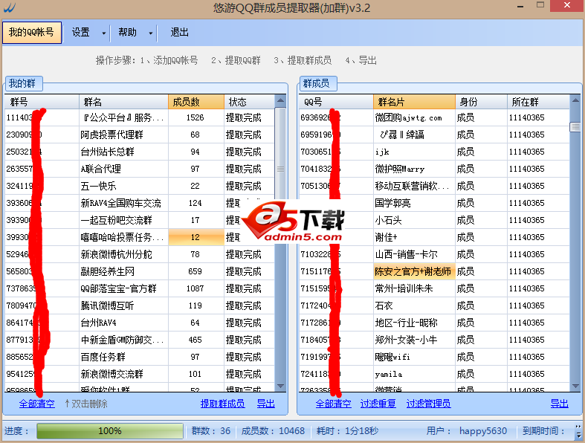Sort groups by 群号 column header

[x=42, y=102]
